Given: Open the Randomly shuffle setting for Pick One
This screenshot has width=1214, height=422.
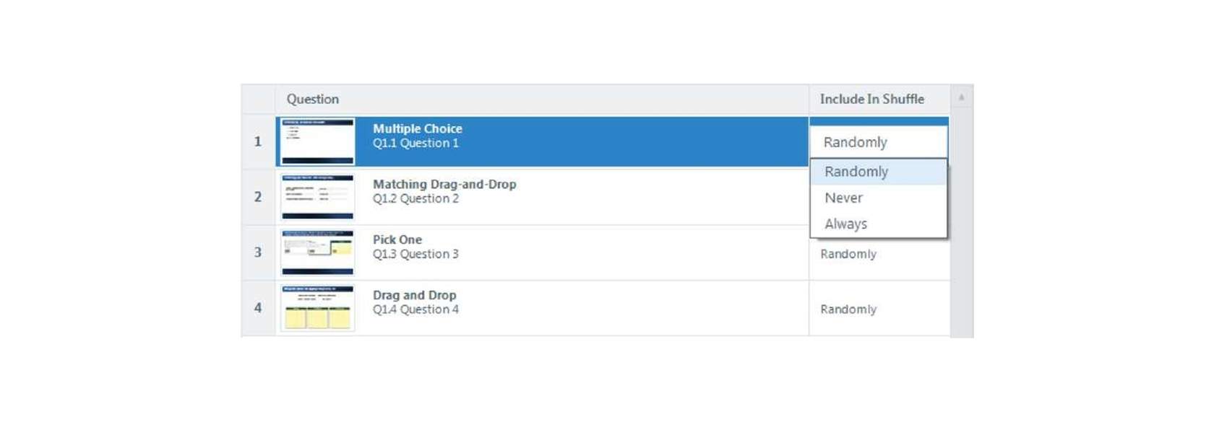Looking at the screenshot, I should click(848, 254).
